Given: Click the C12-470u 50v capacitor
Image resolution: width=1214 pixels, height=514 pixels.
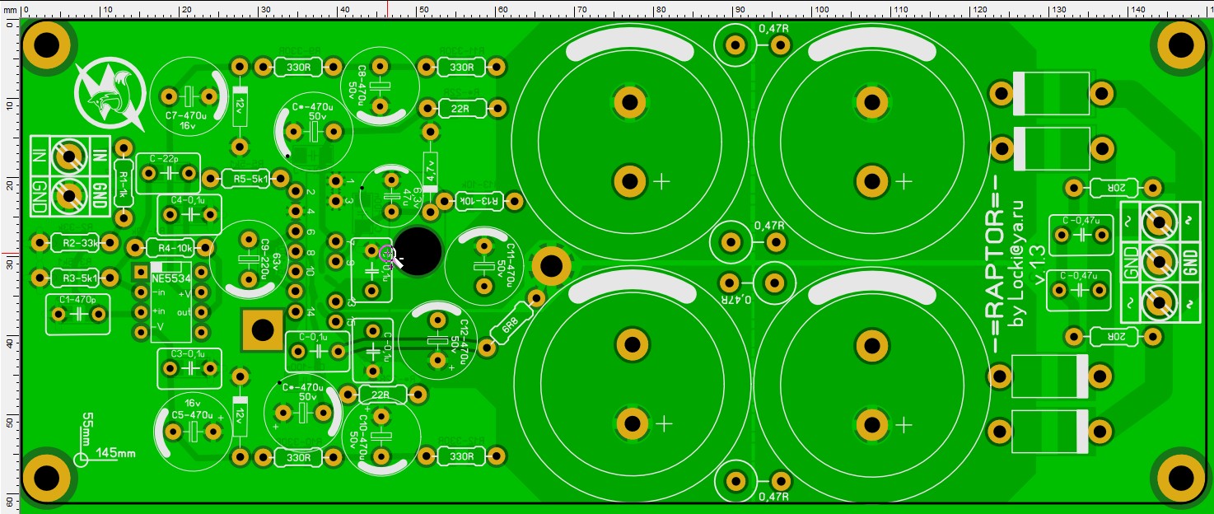Looking at the screenshot, I should click(x=437, y=341).
